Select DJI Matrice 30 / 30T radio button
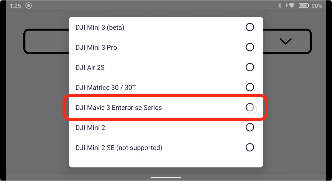Image resolution: width=332 pixels, height=181 pixels. tap(250, 87)
